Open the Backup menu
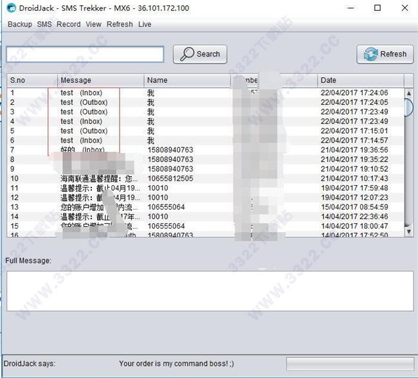This screenshot has width=418, height=378. click(20, 24)
